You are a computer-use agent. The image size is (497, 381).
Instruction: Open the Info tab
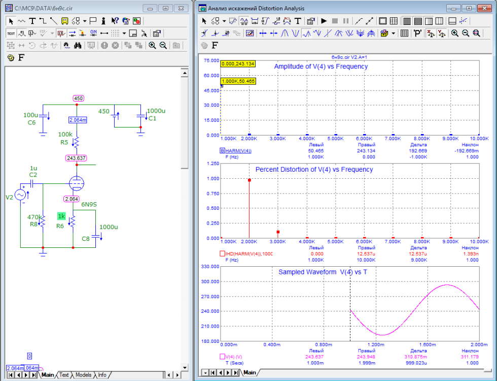tap(102, 375)
